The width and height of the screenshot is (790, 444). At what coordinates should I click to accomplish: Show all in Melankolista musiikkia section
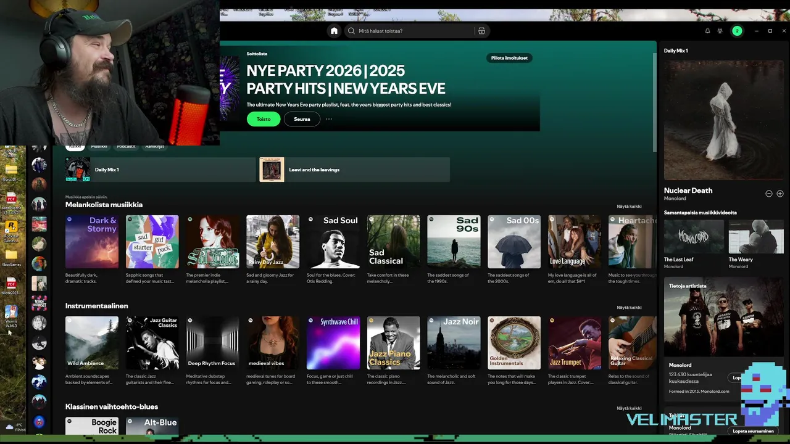(x=629, y=207)
